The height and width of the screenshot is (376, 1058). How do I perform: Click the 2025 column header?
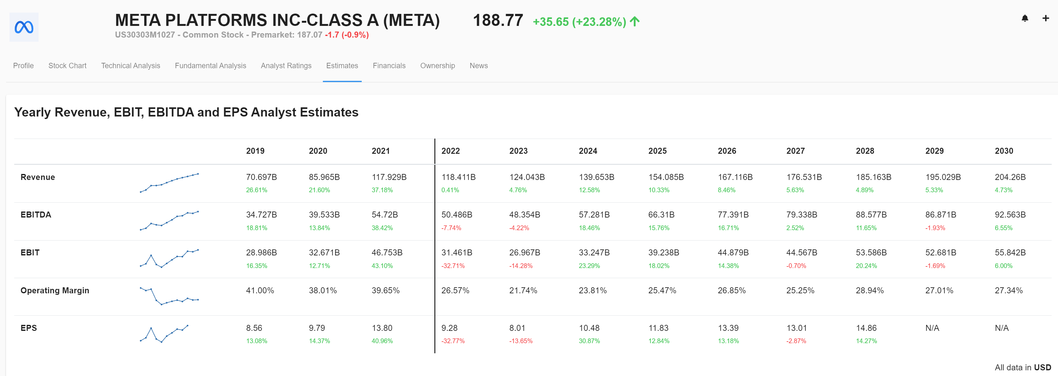click(x=657, y=151)
